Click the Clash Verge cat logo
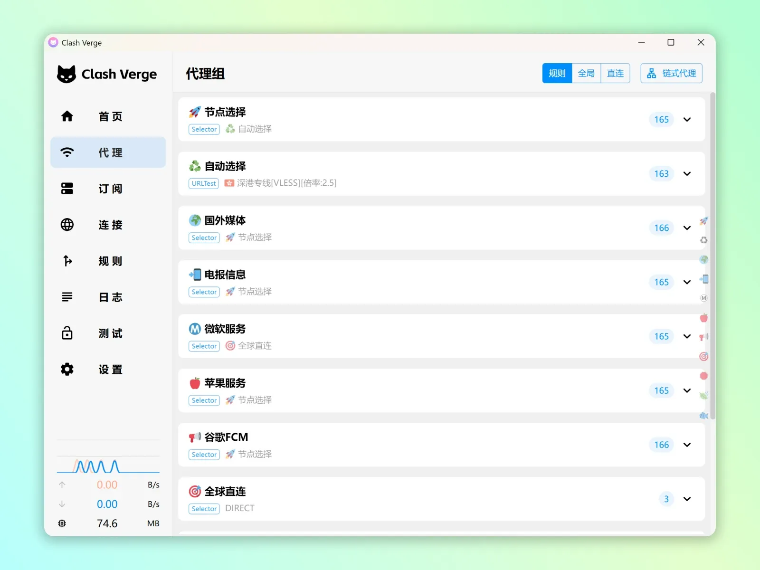 coord(66,74)
